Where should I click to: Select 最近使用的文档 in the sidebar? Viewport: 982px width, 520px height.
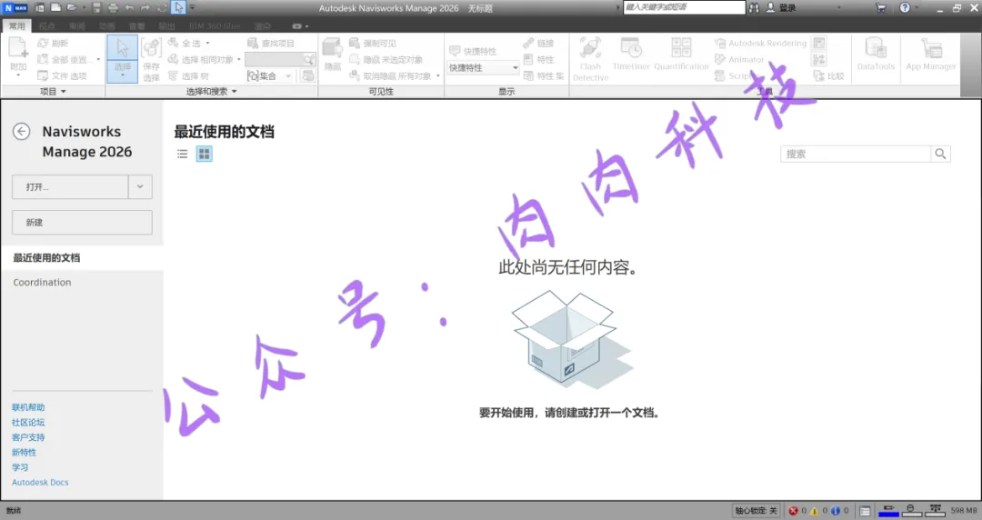click(x=82, y=257)
